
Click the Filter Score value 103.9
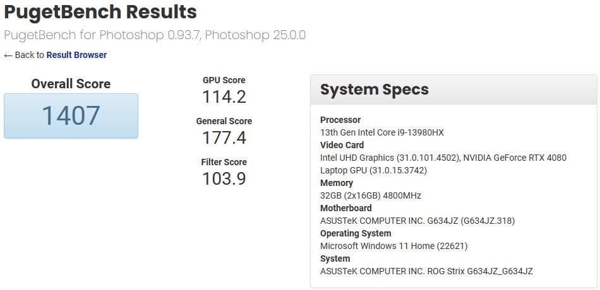coord(224,178)
